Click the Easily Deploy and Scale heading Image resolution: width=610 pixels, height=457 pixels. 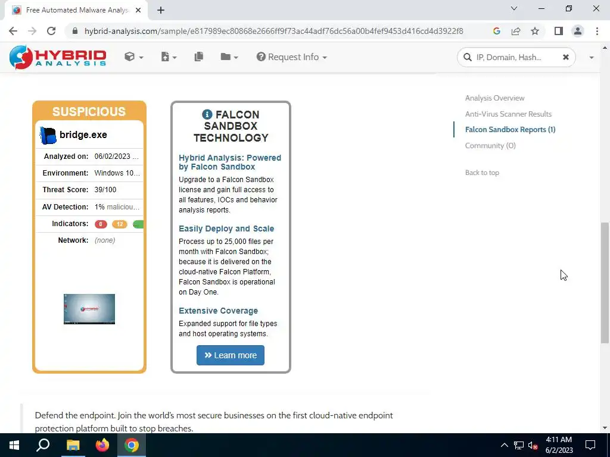[x=226, y=228]
